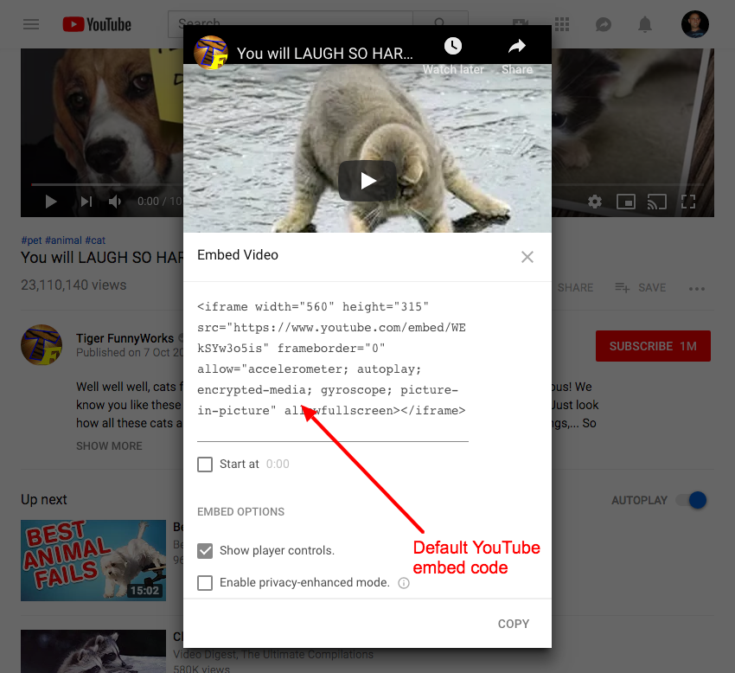735x673 pixels.
Task: Open the YouTube apps grid
Action: pos(561,24)
